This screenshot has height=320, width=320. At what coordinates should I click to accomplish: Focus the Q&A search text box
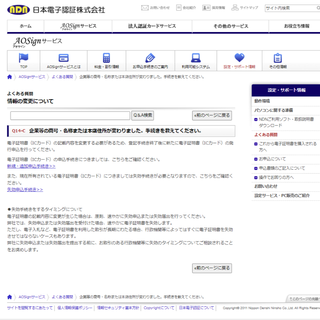[x=70, y=116]
